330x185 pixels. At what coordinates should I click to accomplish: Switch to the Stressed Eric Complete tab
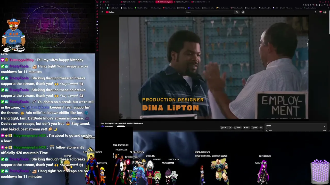(x=200, y=2)
